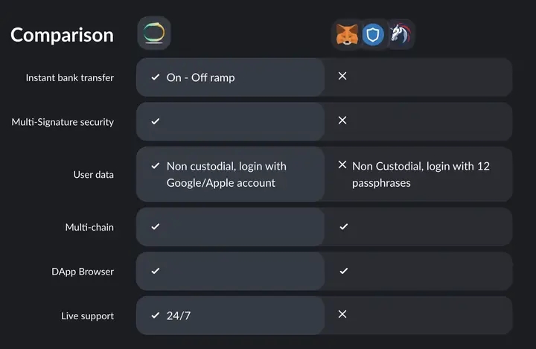Click the green ring wallet logo
The height and width of the screenshot is (349, 536).
point(154,33)
